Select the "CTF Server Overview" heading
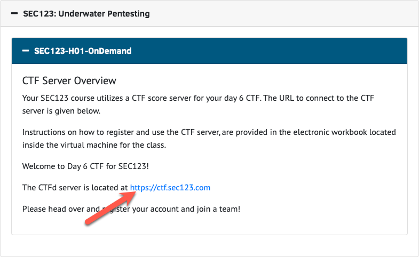Screen dimensions: 419x257 point(69,81)
